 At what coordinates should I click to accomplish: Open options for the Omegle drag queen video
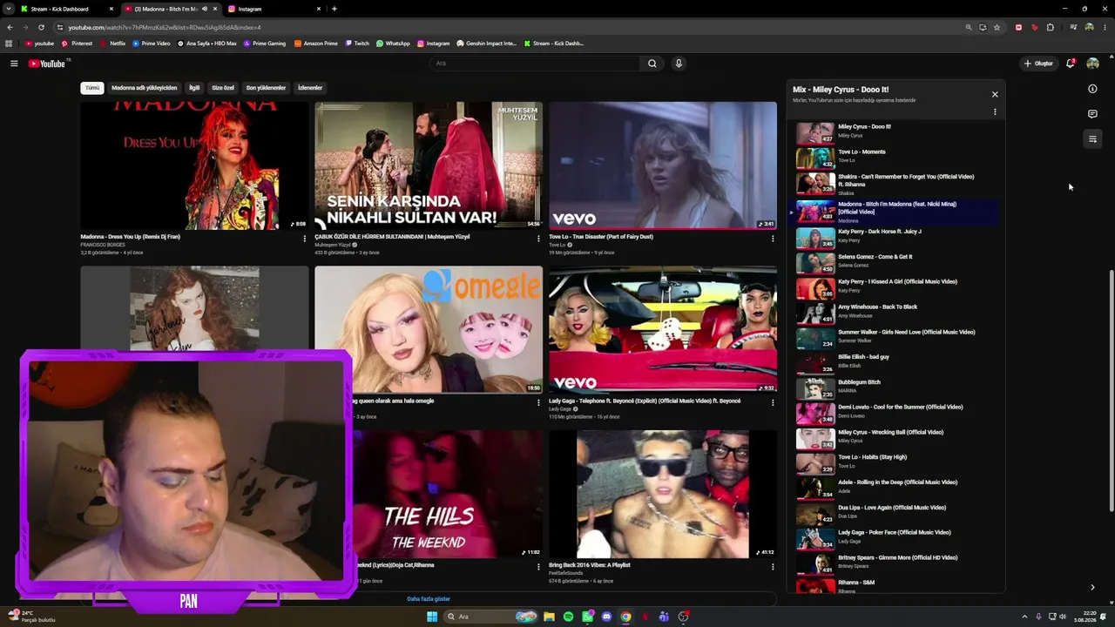538,402
